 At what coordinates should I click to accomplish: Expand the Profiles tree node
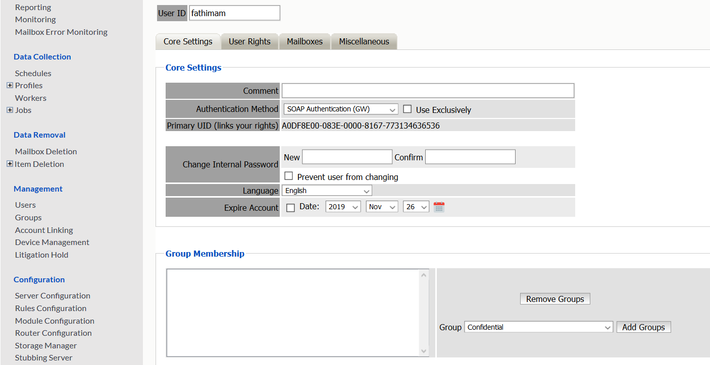point(10,86)
